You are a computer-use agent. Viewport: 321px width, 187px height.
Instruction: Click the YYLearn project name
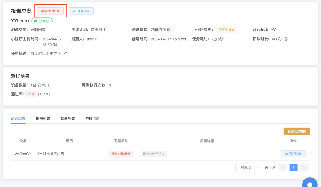pos(20,21)
